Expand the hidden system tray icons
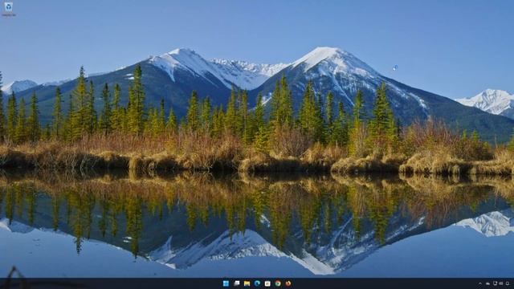Image resolution: width=514 pixels, height=289 pixels. (x=480, y=283)
